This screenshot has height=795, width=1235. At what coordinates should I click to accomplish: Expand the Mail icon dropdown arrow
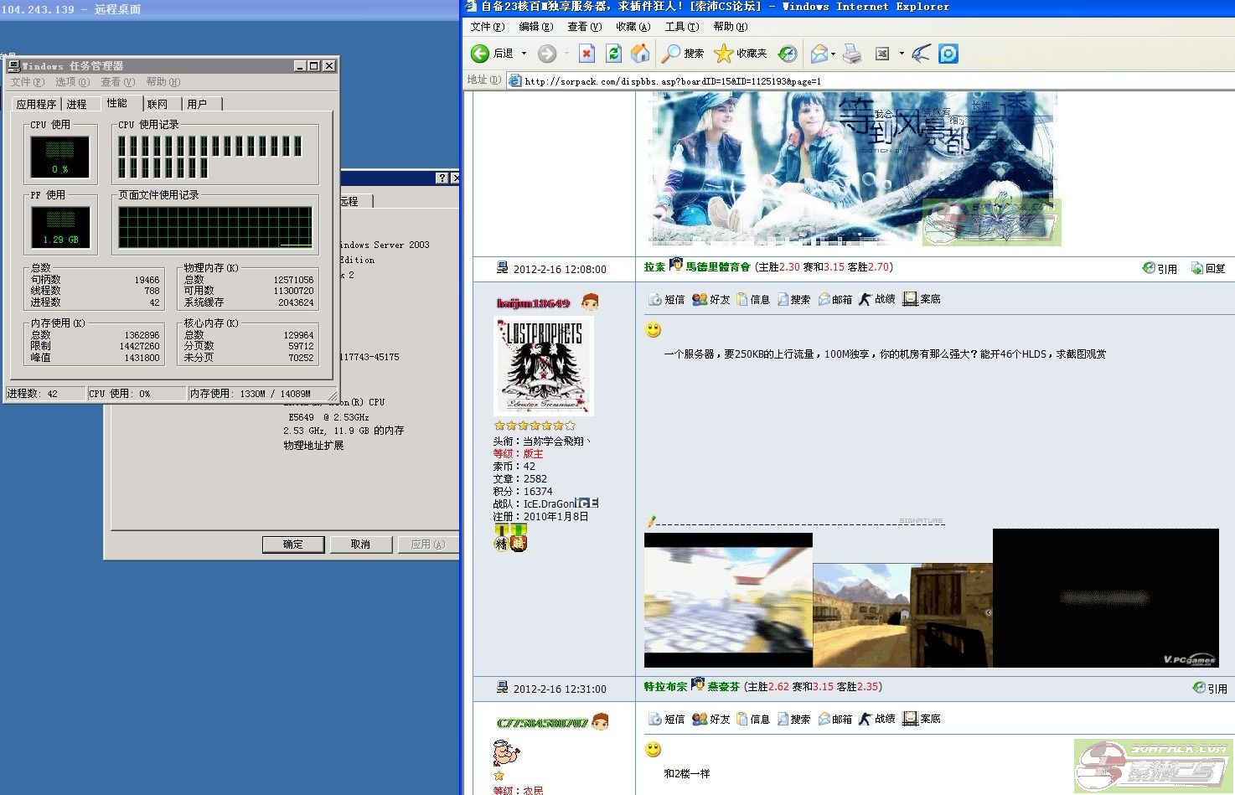[x=833, y=54]
